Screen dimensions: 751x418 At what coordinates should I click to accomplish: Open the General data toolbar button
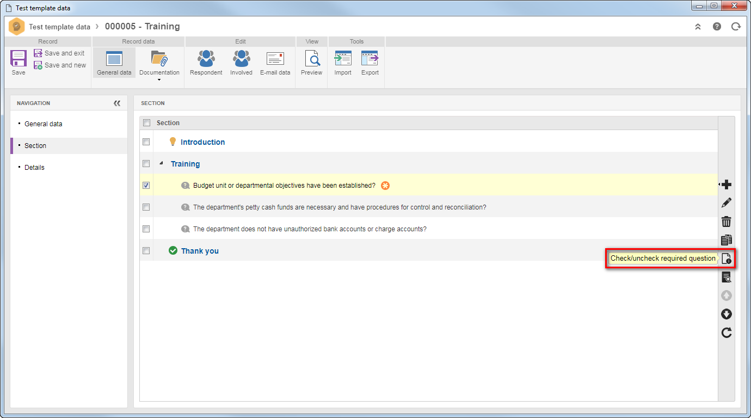[x=114, y=63]
